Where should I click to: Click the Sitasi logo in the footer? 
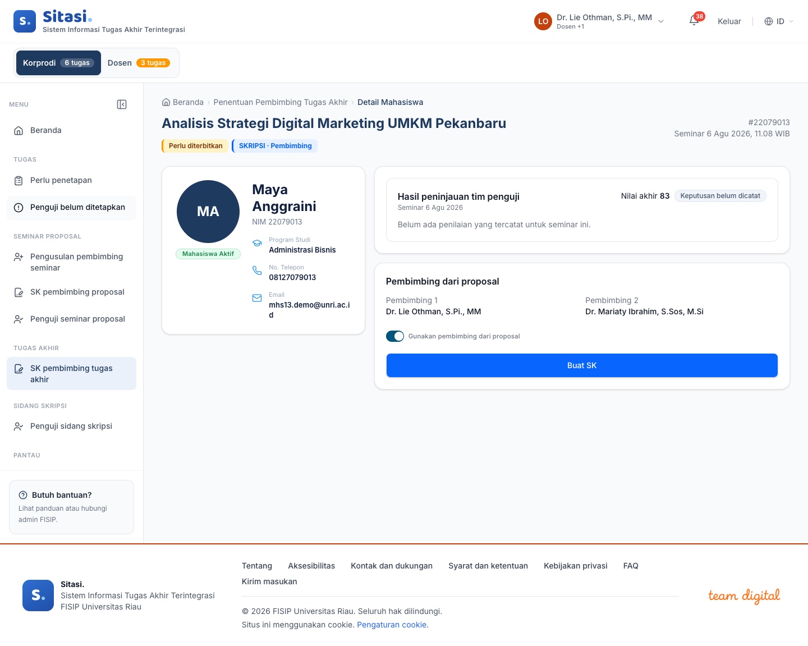[38, 595]
